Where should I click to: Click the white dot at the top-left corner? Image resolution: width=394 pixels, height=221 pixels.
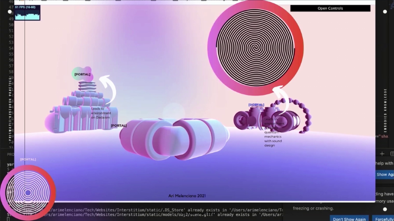(x=10, y=12)
